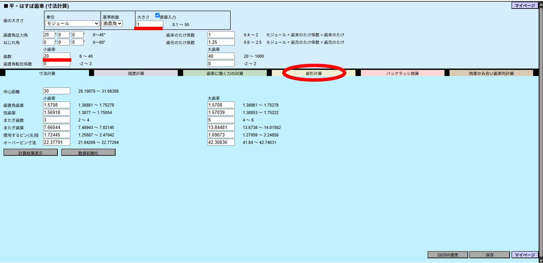543x263 pixels.
Task: Click the 保存 button
Action: (489, 255)
